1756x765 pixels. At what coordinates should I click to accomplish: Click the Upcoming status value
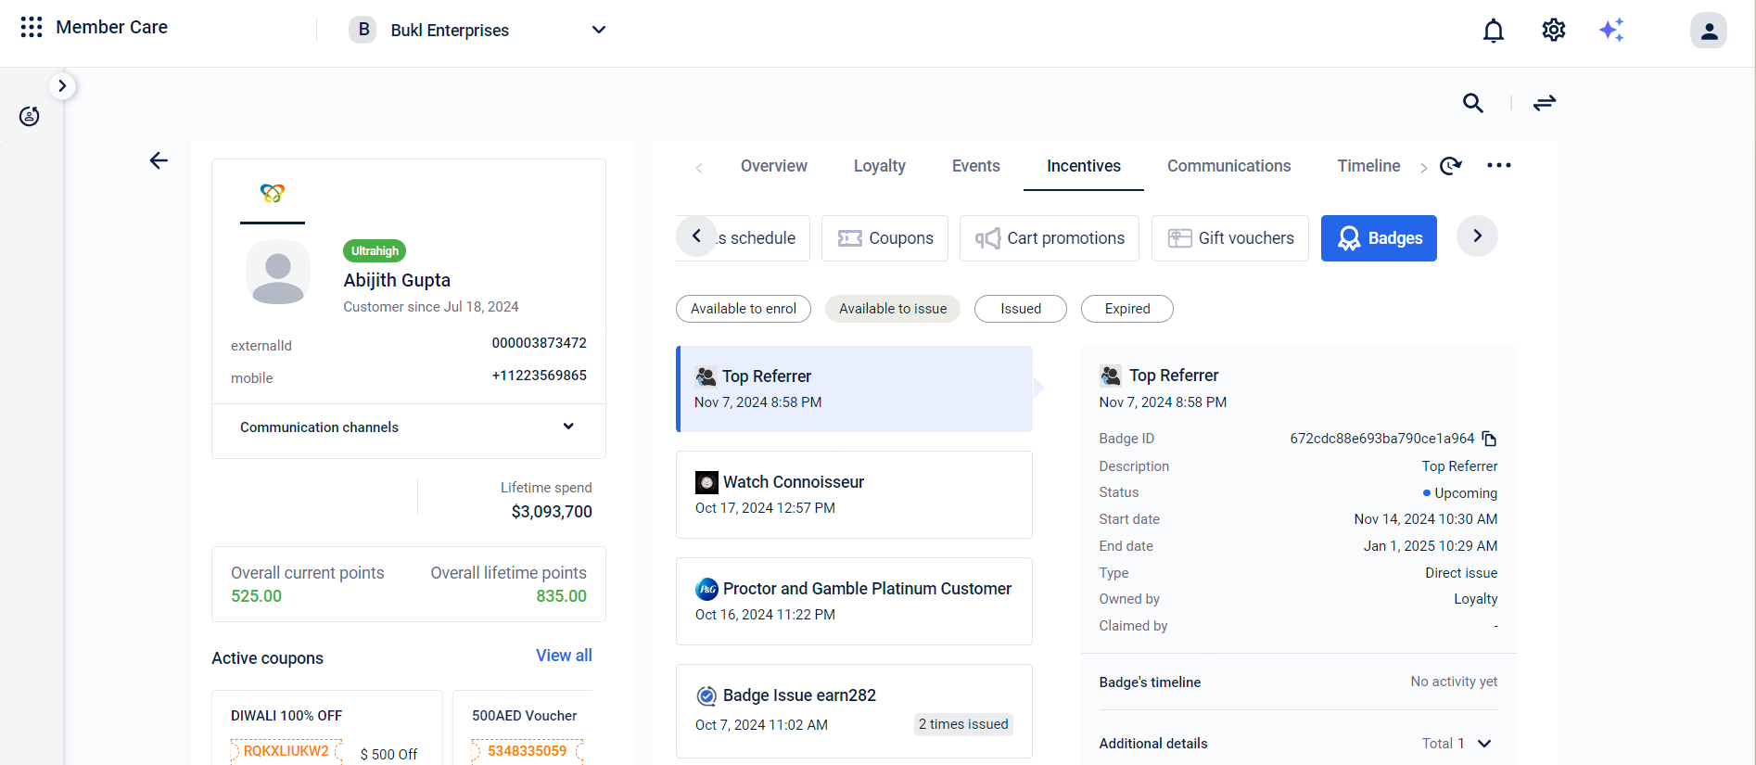click(1460, 493)
